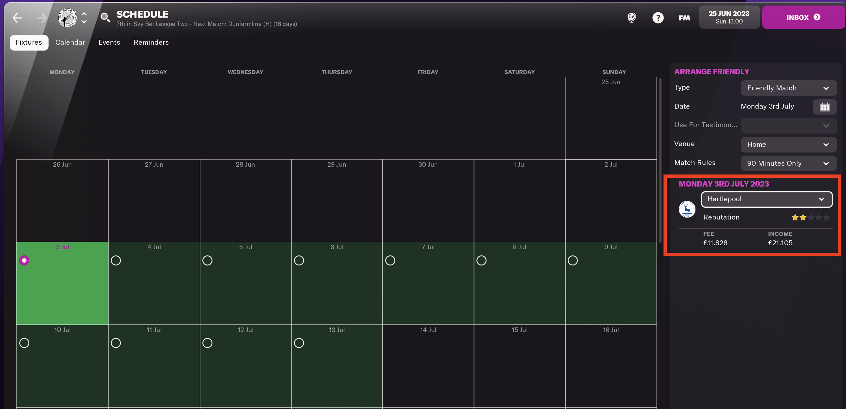Select the 10 Jul radio button
Viewport: 846px width, 409px height.
tap(24, 343)
